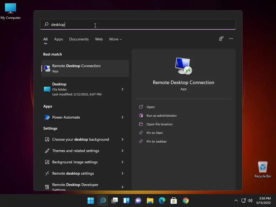Switch to the Documents tab

79,39
